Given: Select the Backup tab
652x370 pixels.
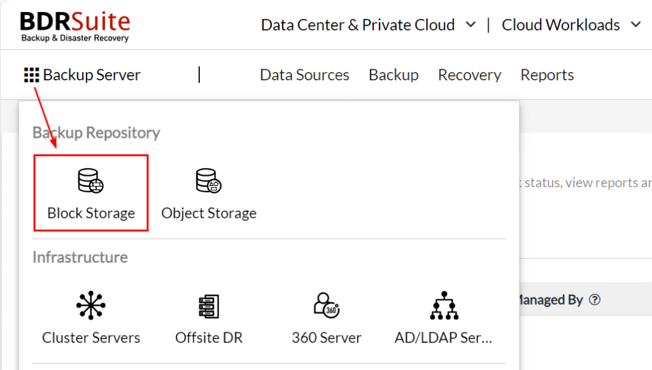Looking at the screenshot, I should (x=393, y=75).
